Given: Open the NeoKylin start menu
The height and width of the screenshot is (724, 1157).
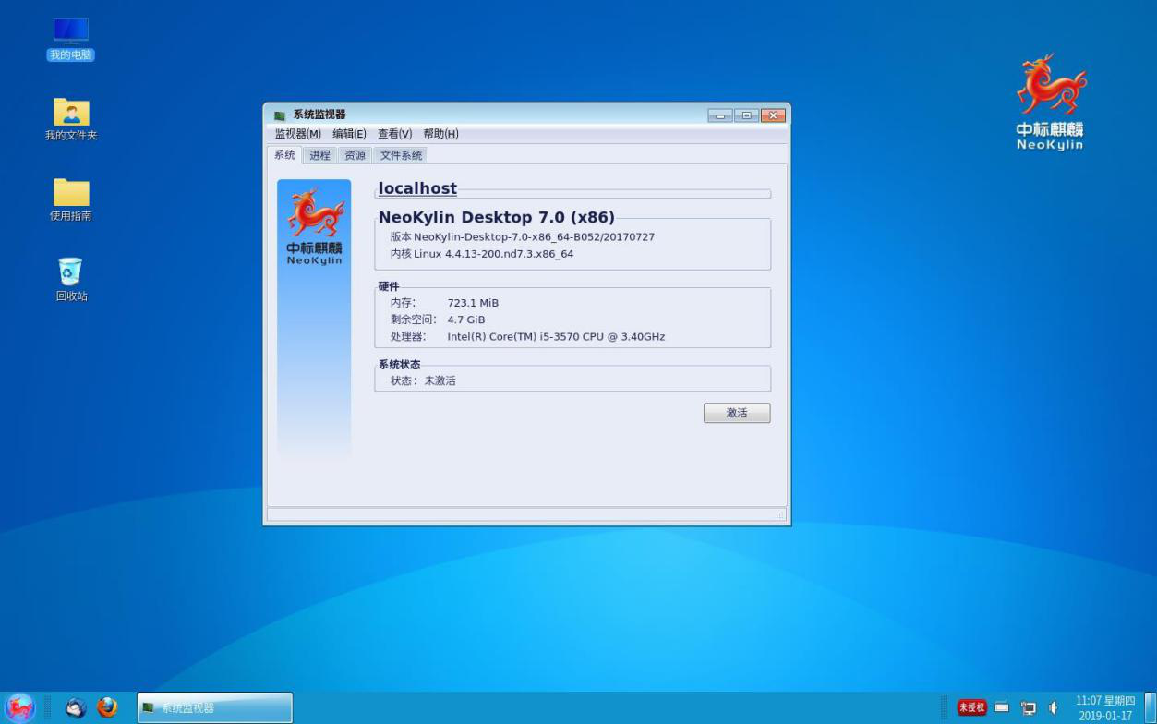Looking at the screenshot, I should pyautogui.click(x=19, y=707).
